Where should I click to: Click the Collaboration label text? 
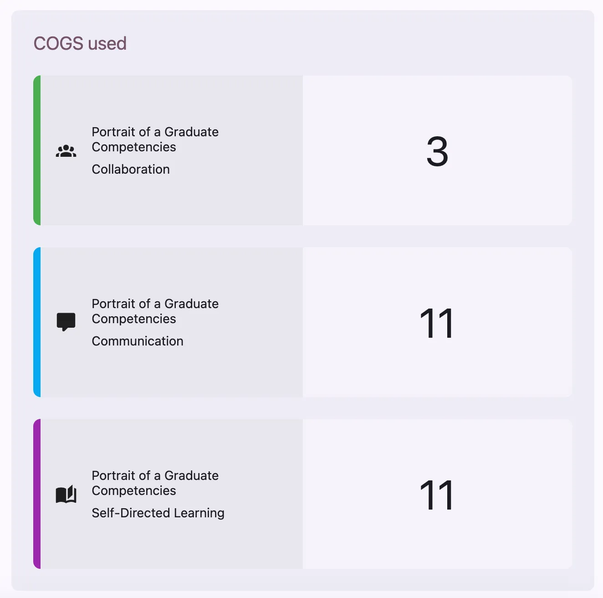(131, 169)
